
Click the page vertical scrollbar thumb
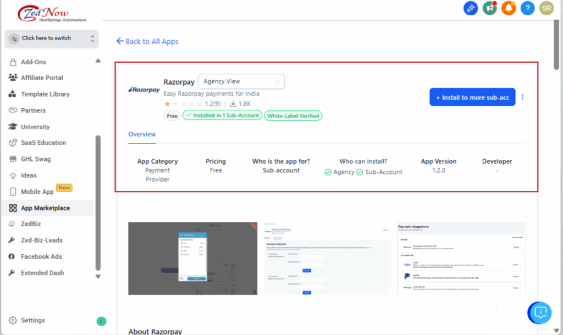point(556,45)
